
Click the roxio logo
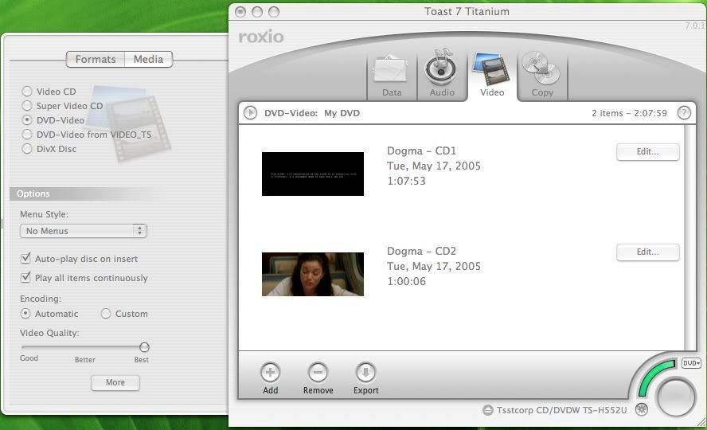tap(261, 37)
